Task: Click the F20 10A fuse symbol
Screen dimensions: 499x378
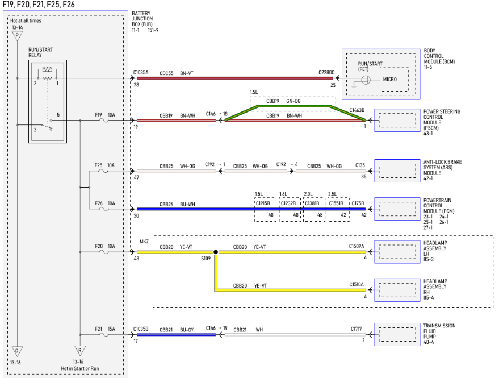Action: pyautogui.click(x=104, y=252)
